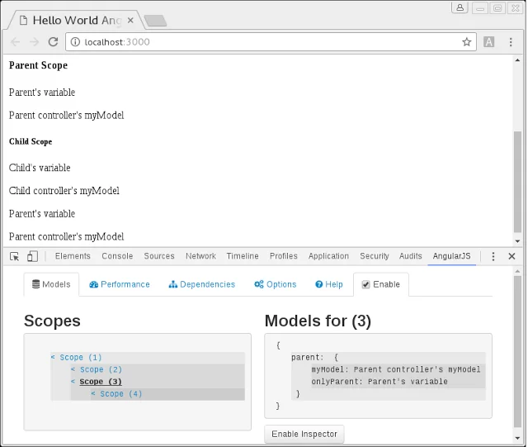Activate the DevTools element picker icon
528x447 pixels.
pos(15,257)
